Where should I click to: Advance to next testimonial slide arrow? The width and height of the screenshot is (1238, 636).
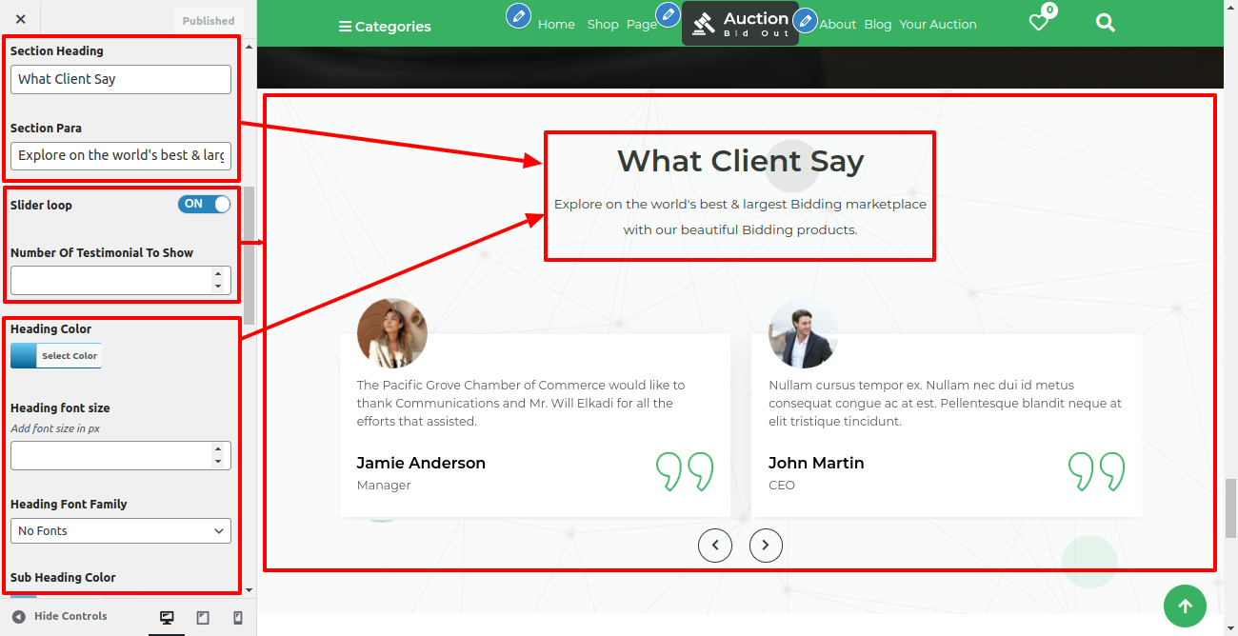766,546
